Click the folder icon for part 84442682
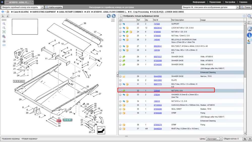The width and height of the screenshot is (252, 142). [124, 76]
